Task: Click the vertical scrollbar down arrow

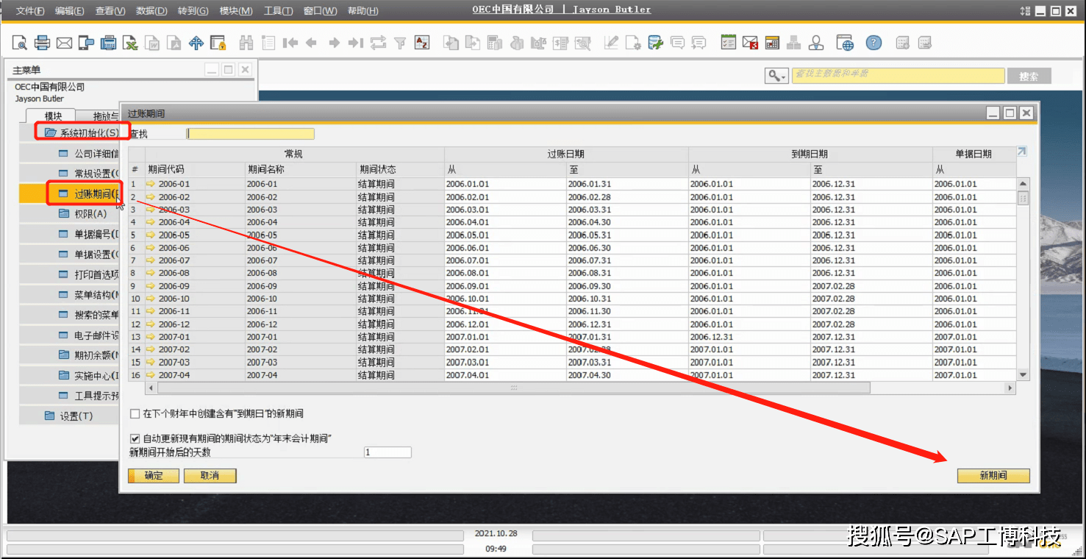Action: [1023, 375]
